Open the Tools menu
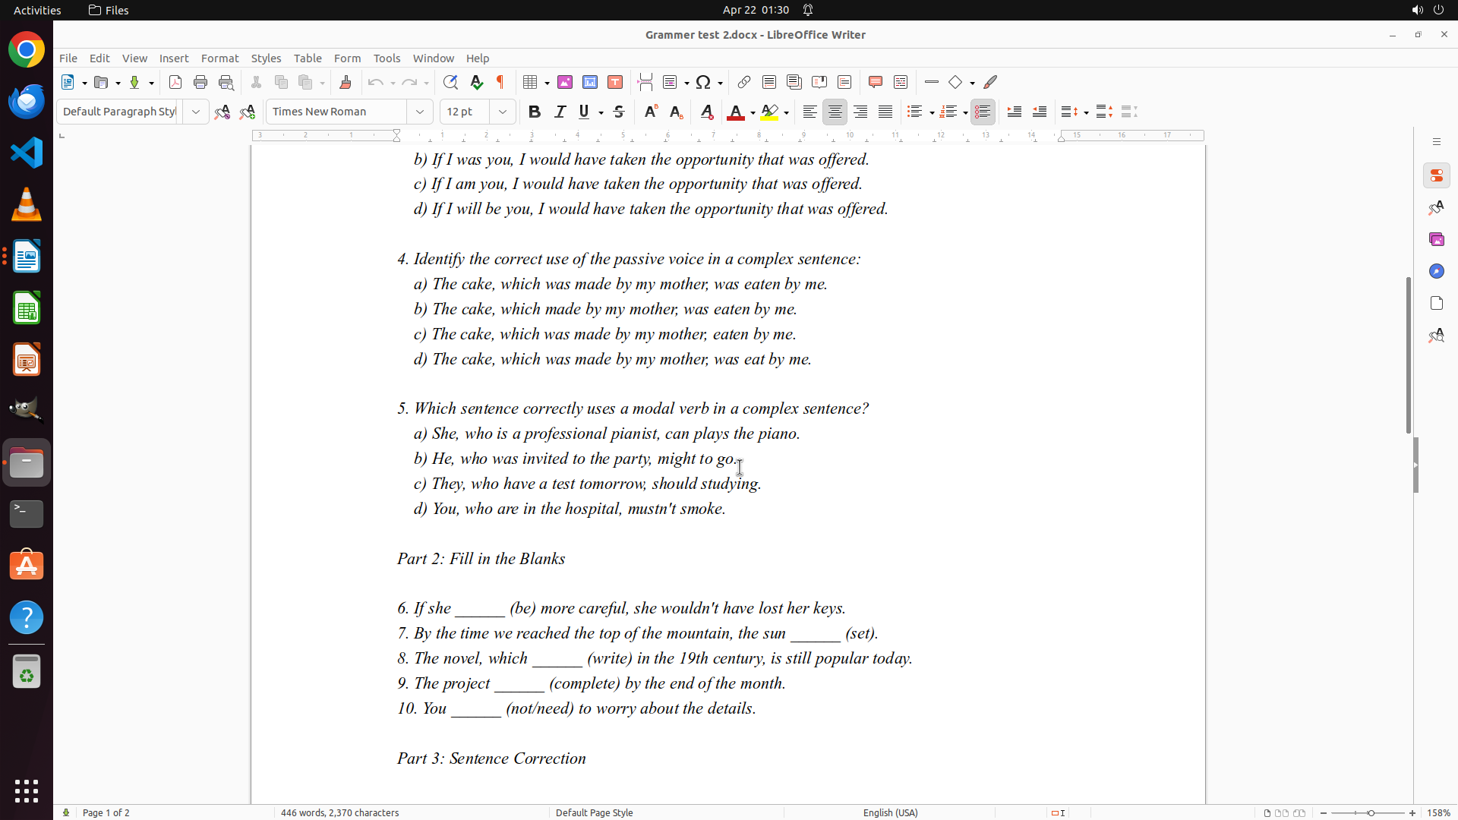 coord(387,58)
